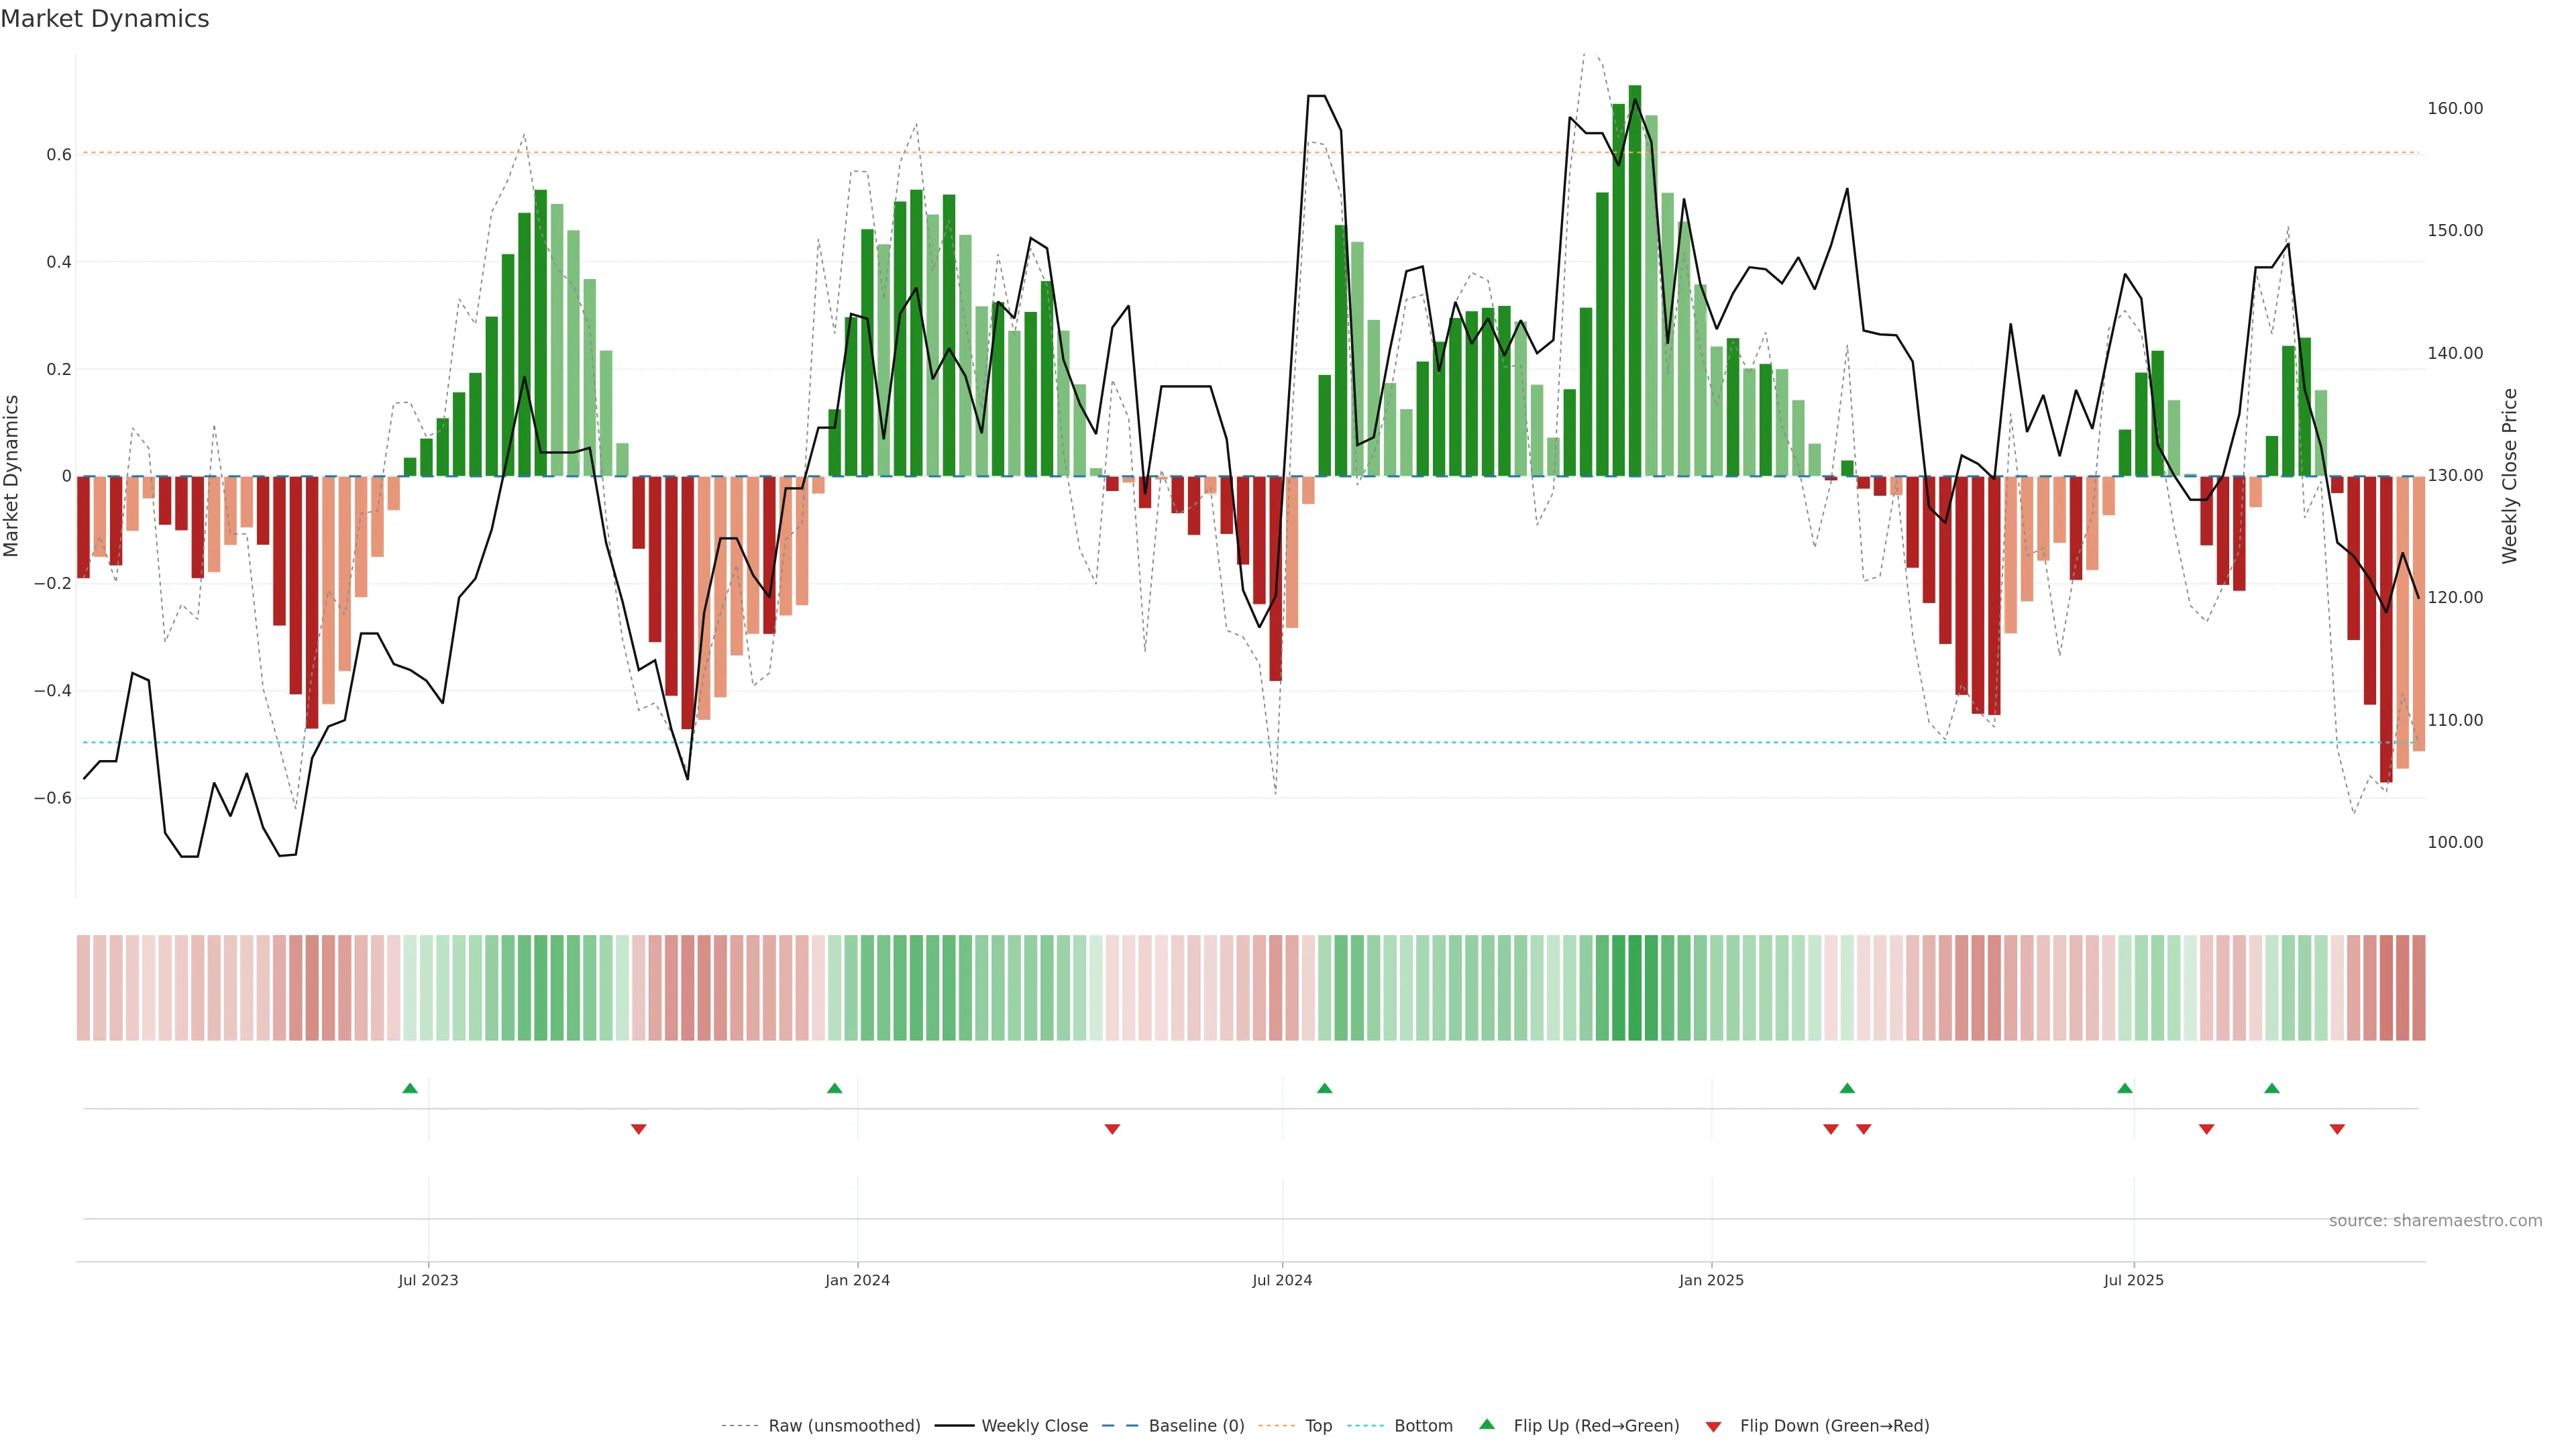Click the green flip-up triangle just before Jul 2025
Viewport: 2576px width, 1449px height.
(x=2125, y=1088)
